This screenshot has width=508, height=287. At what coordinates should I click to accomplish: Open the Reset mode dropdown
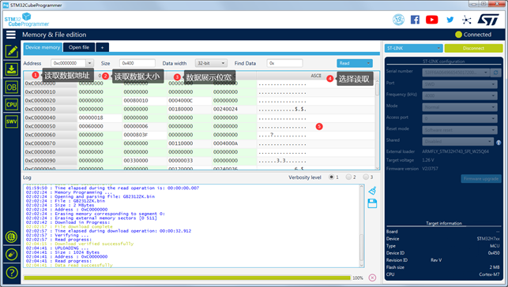pyautogui.click(x=459, y=130)
